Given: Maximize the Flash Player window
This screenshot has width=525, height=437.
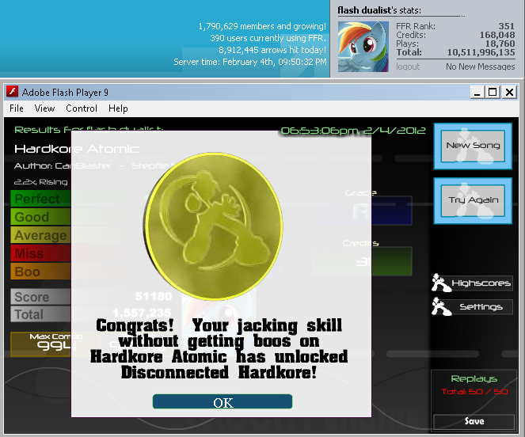Looking at the screenshot, I should point(493,92).
